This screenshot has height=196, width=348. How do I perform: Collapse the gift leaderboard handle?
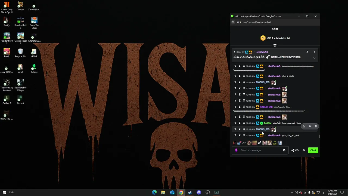point(275,45)
